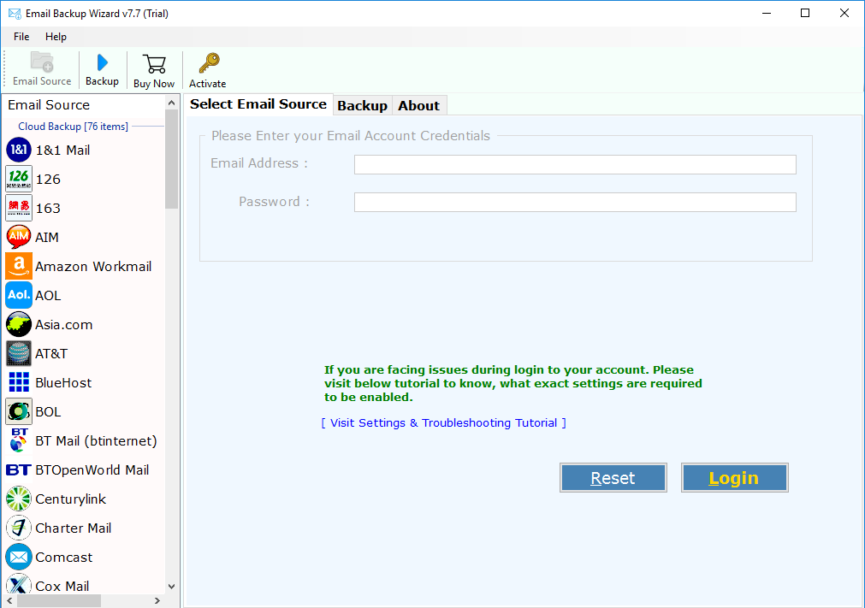Select the "Comcast" text entry
The height and width of the screenshot is (608, 865).
point(64,558)
